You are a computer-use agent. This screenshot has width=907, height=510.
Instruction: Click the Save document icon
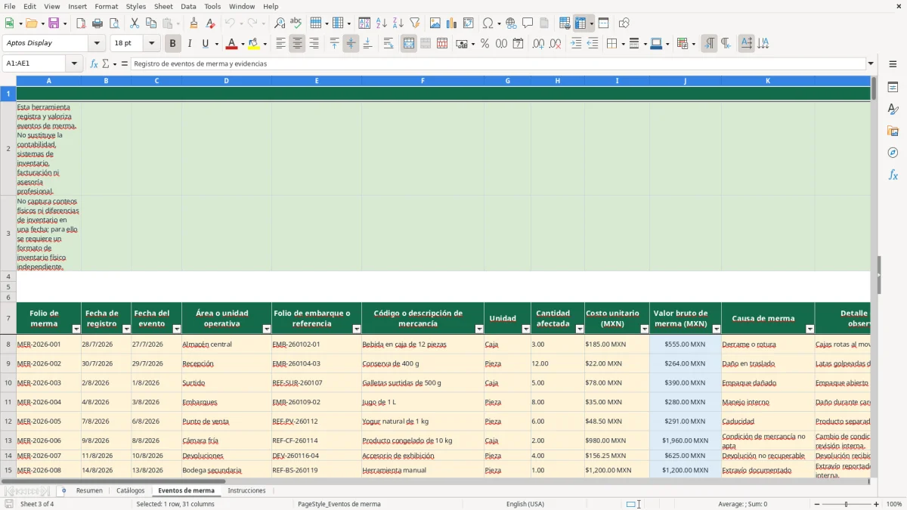[x=54, y=23]
